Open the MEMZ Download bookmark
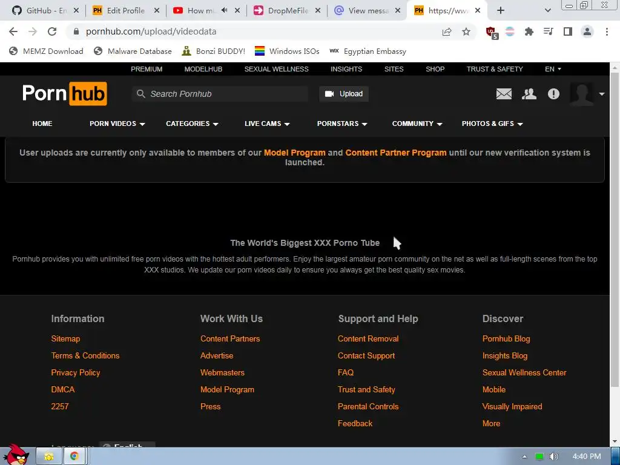Image resolution: width=620 pixels, height=465 pixels. [x=46, y=51]
